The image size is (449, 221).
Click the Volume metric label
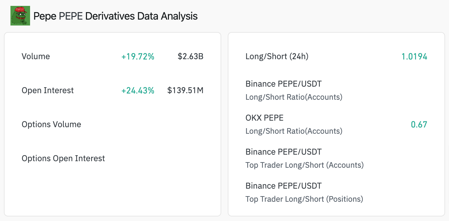(x=36, y=56)
